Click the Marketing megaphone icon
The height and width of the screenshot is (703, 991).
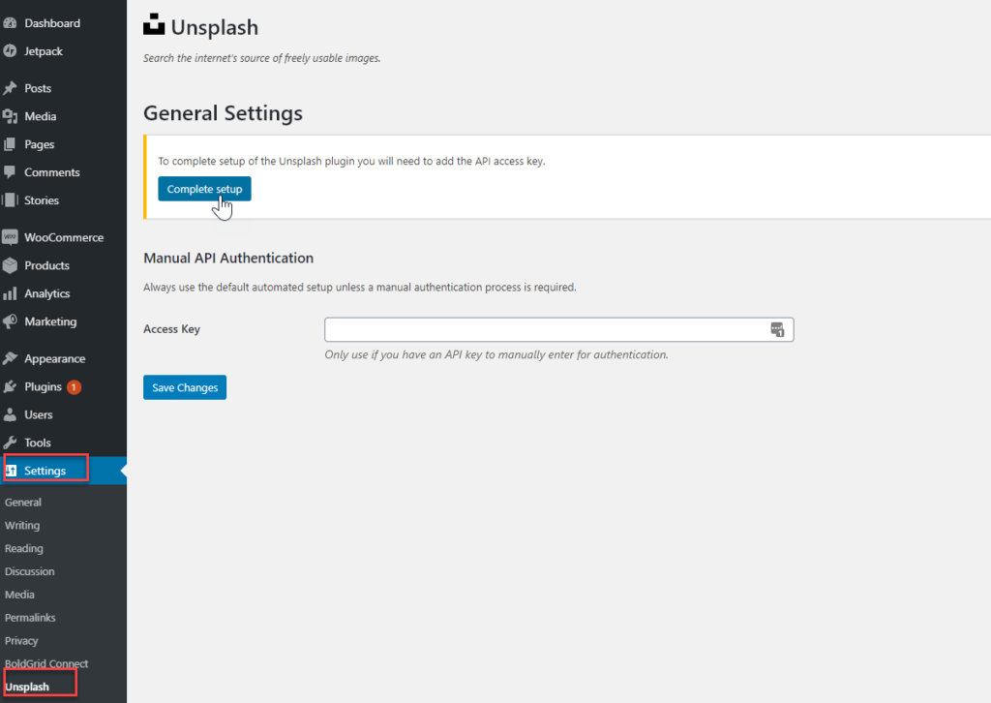10,321
